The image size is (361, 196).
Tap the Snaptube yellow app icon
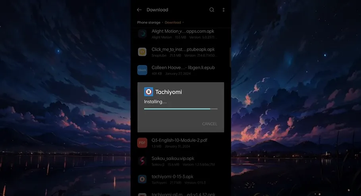coord(142,52)
